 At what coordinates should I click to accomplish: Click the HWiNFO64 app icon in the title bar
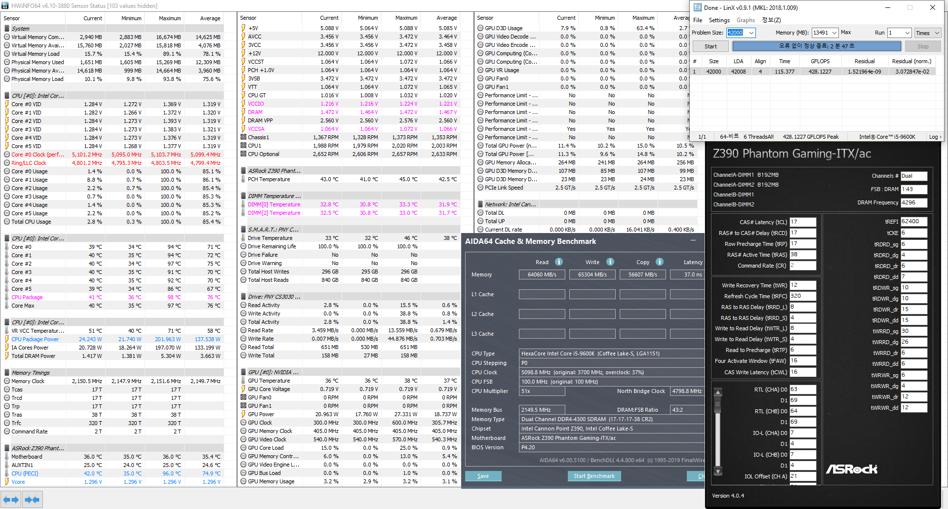[5, 5]
